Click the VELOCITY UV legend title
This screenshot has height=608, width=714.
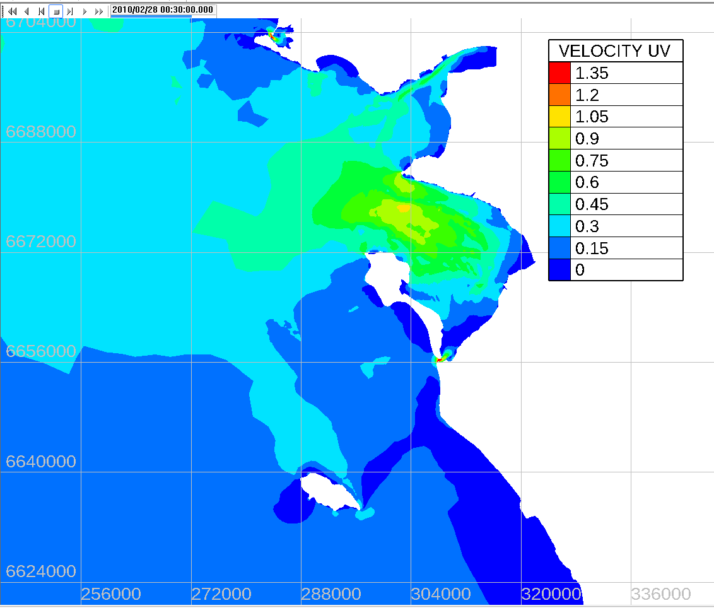coord(616,51)
